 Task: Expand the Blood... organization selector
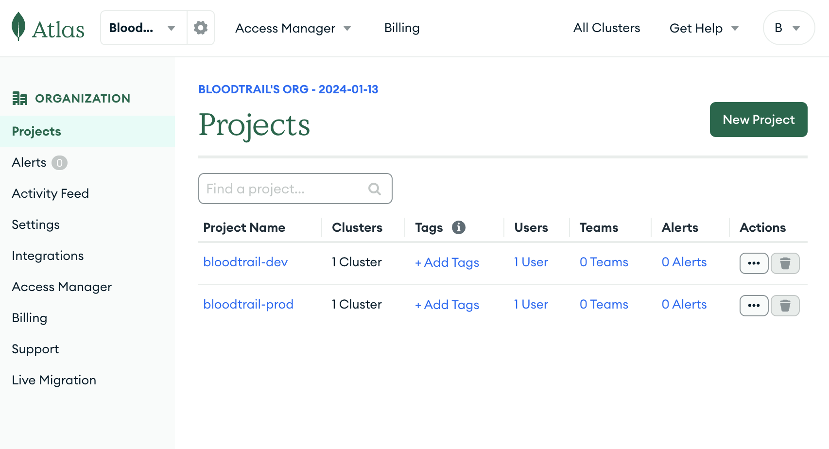[143, 28]
